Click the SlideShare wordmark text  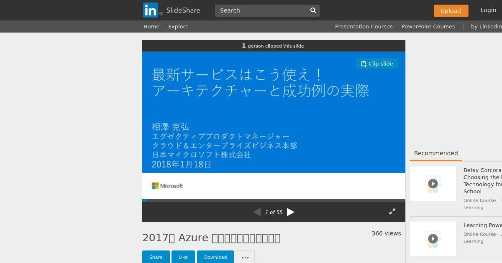183,10
